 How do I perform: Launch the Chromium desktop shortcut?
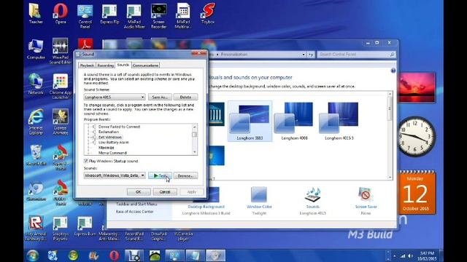coord(36,191)
